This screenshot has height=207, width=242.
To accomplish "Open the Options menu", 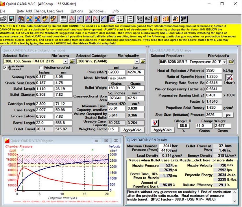I will pyautogui.click(x=77, y=11).
